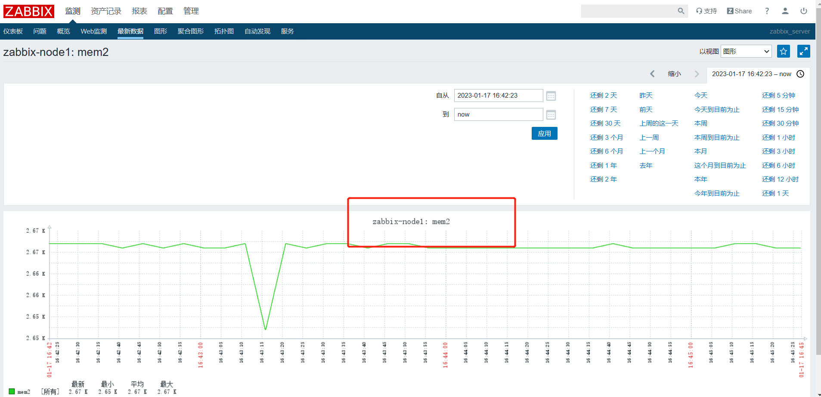The image size is (821, 397).
Task: Go to 聚合图形 submenu
Action: 191,31
